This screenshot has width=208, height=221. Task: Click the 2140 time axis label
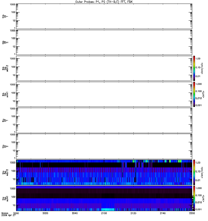(x=163, y=213)
